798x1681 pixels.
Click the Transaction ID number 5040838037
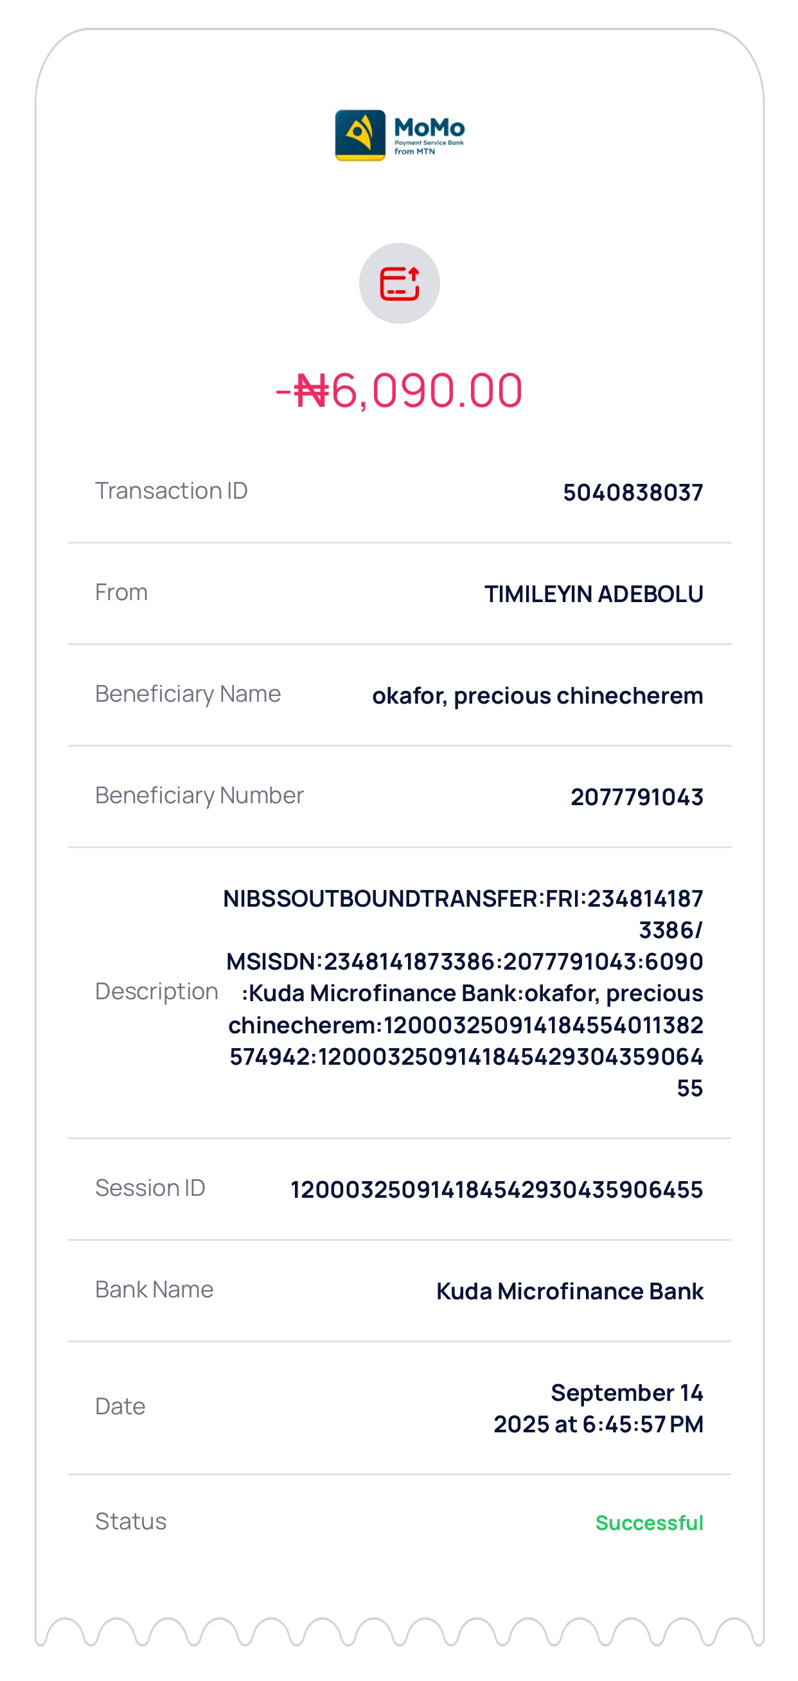pyautogui.click(x=632, y=492)
